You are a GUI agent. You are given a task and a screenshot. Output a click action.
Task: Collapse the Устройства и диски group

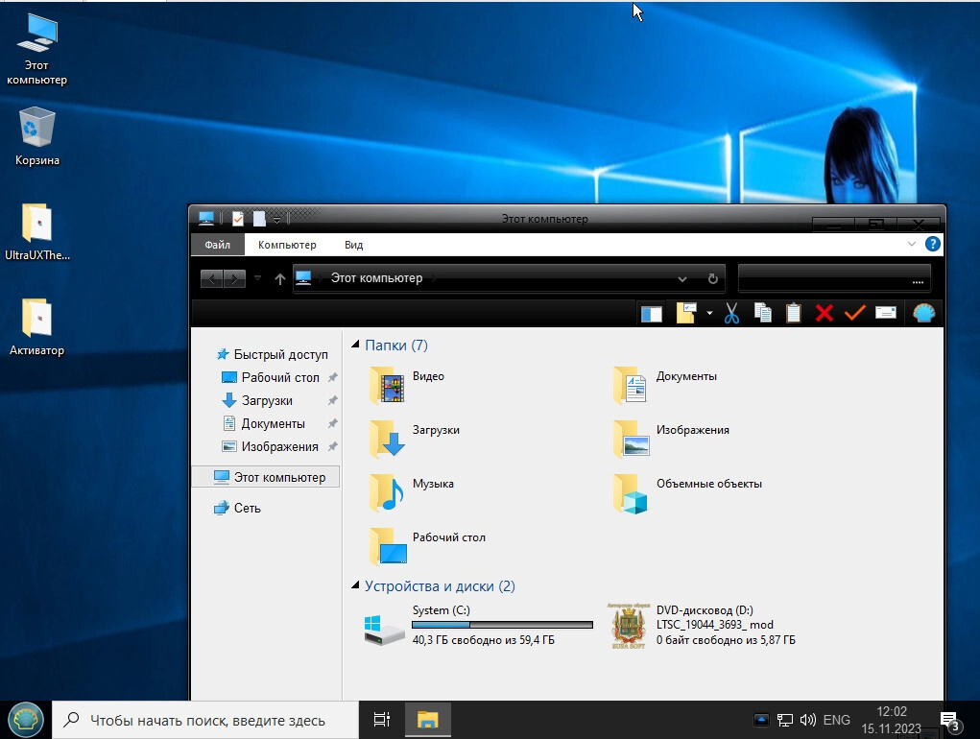[356, 586]
